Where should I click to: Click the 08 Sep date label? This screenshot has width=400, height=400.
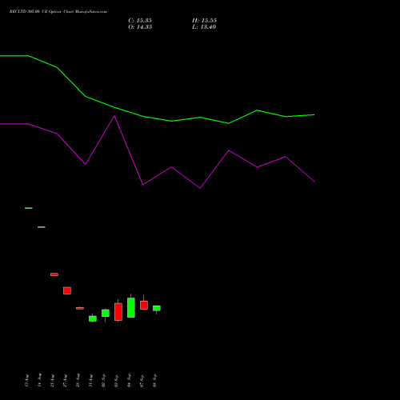pos(154,381)
